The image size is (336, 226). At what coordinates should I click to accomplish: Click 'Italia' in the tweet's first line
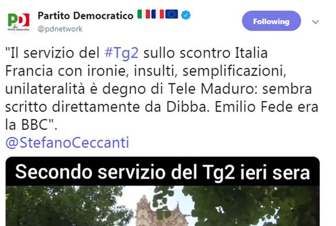coord(251,53)
